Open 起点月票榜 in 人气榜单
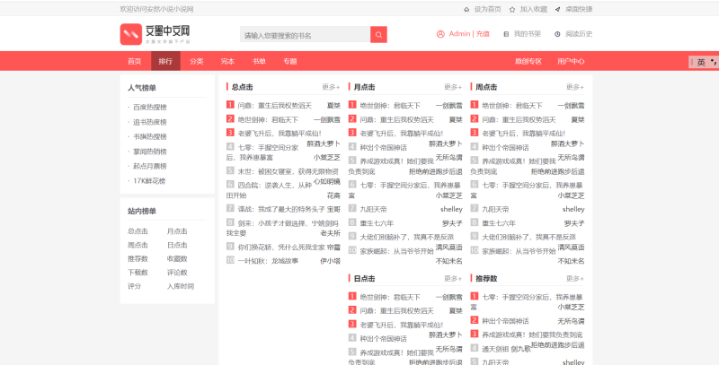This screenshot has width=719, height=365. pos(150,166)
